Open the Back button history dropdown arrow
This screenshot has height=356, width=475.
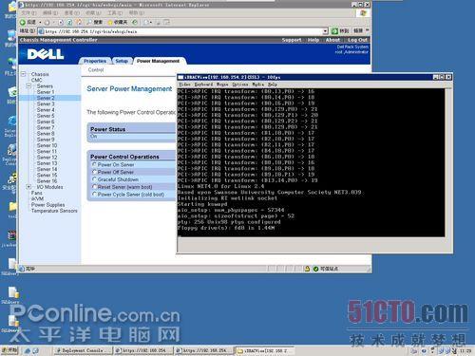tap(40, 23)
